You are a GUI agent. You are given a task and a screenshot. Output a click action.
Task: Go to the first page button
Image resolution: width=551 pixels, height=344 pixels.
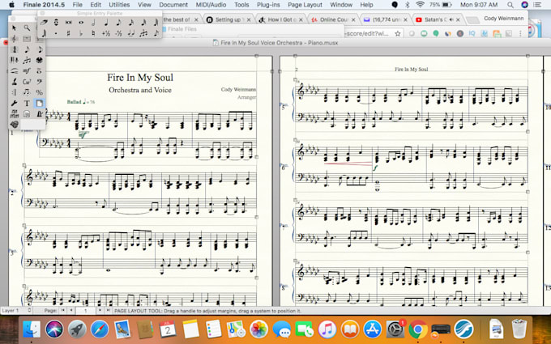(63, 311)
